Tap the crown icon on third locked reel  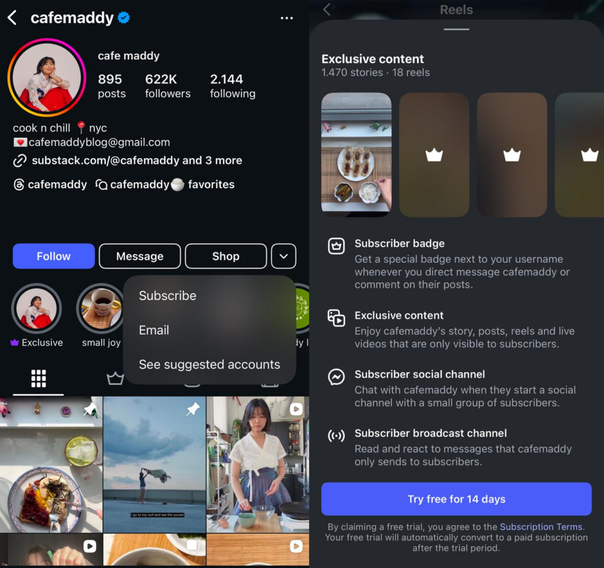(x=512, y=155)
